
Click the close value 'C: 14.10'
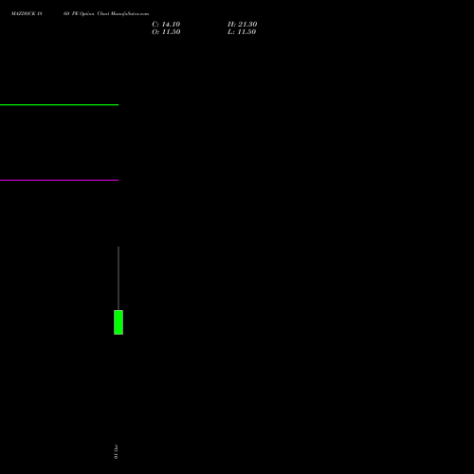tap(166, 25)
